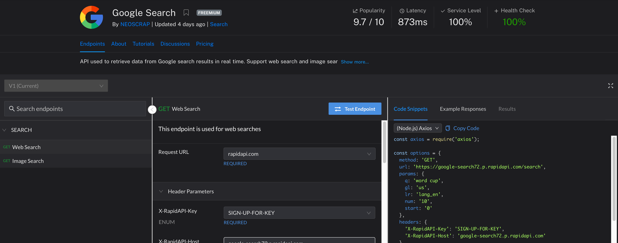Click the ENUM type label
Viewport: 618px width, 243px height.
point(167,222)
